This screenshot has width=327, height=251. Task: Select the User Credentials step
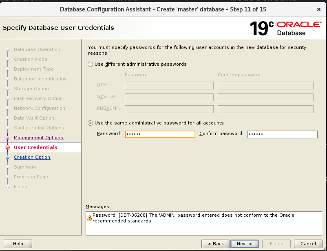35,147
